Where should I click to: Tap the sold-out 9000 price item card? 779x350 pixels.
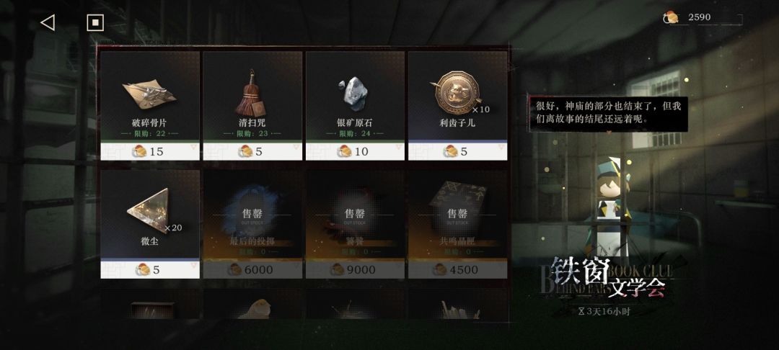pyautogui.click(x=355, y=224)
